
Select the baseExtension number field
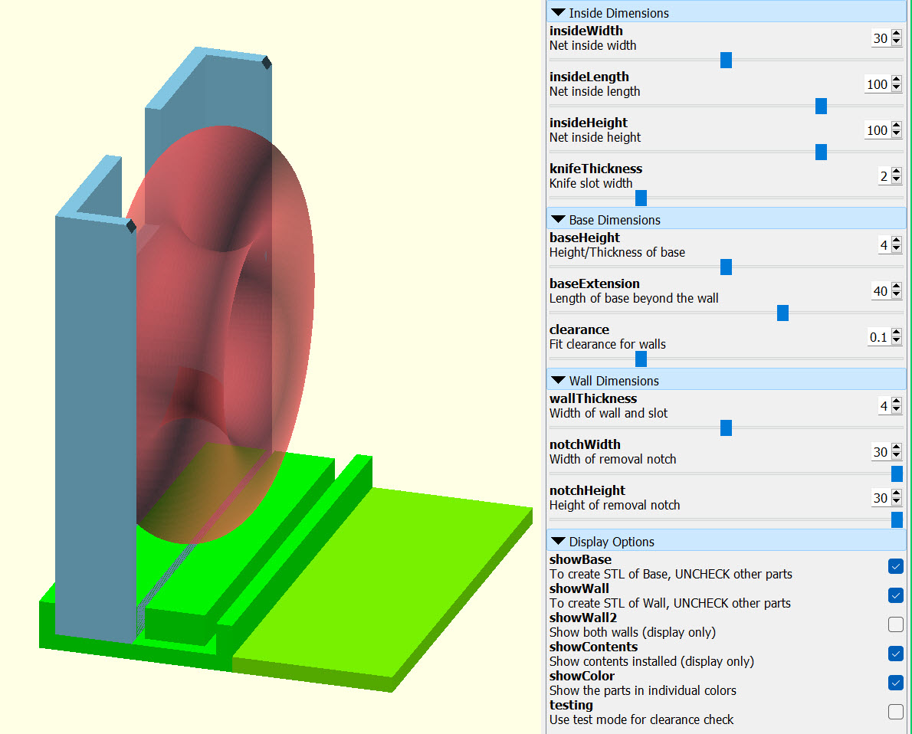tap(881, 291)
